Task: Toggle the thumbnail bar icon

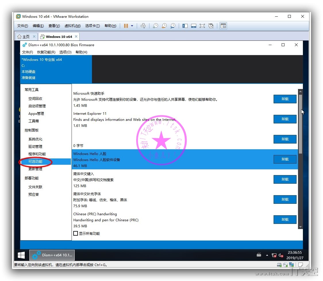Action: [194, 26]
